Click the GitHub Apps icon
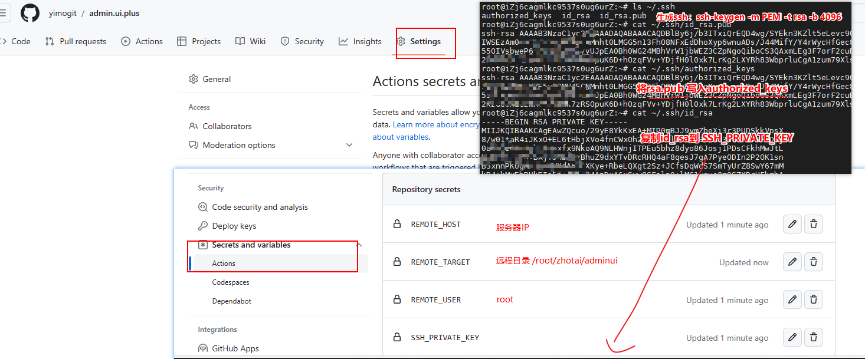 click(202, 348)
